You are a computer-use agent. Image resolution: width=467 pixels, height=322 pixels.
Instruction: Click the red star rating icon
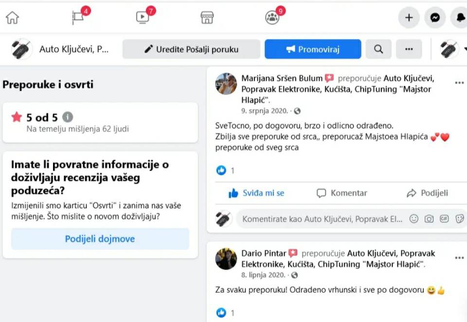click(17, 117)
